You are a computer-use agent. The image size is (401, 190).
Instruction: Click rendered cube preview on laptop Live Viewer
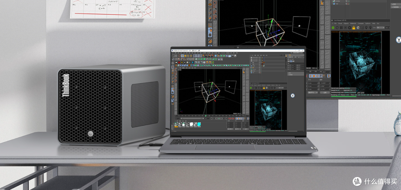click(268, 110)
